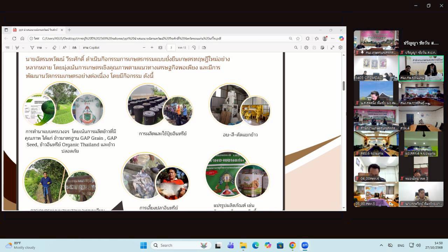Viewport: 448px width, 252px height.
Task: Click the PDF vertical scrollbar thumb
Action: point(344,85)
